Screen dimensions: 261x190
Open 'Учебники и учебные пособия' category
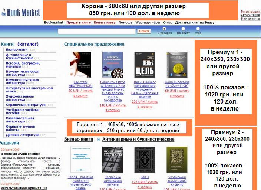coord(23,111)
